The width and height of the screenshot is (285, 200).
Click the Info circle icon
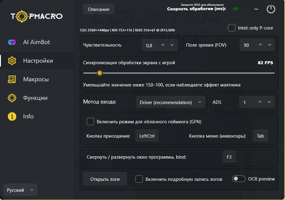tap(12, 117)
